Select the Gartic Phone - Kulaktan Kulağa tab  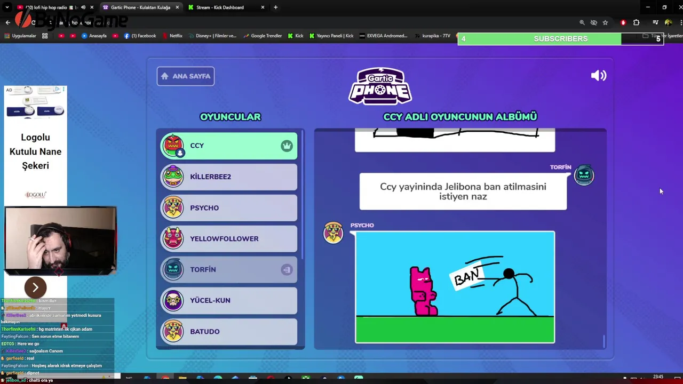140,7
